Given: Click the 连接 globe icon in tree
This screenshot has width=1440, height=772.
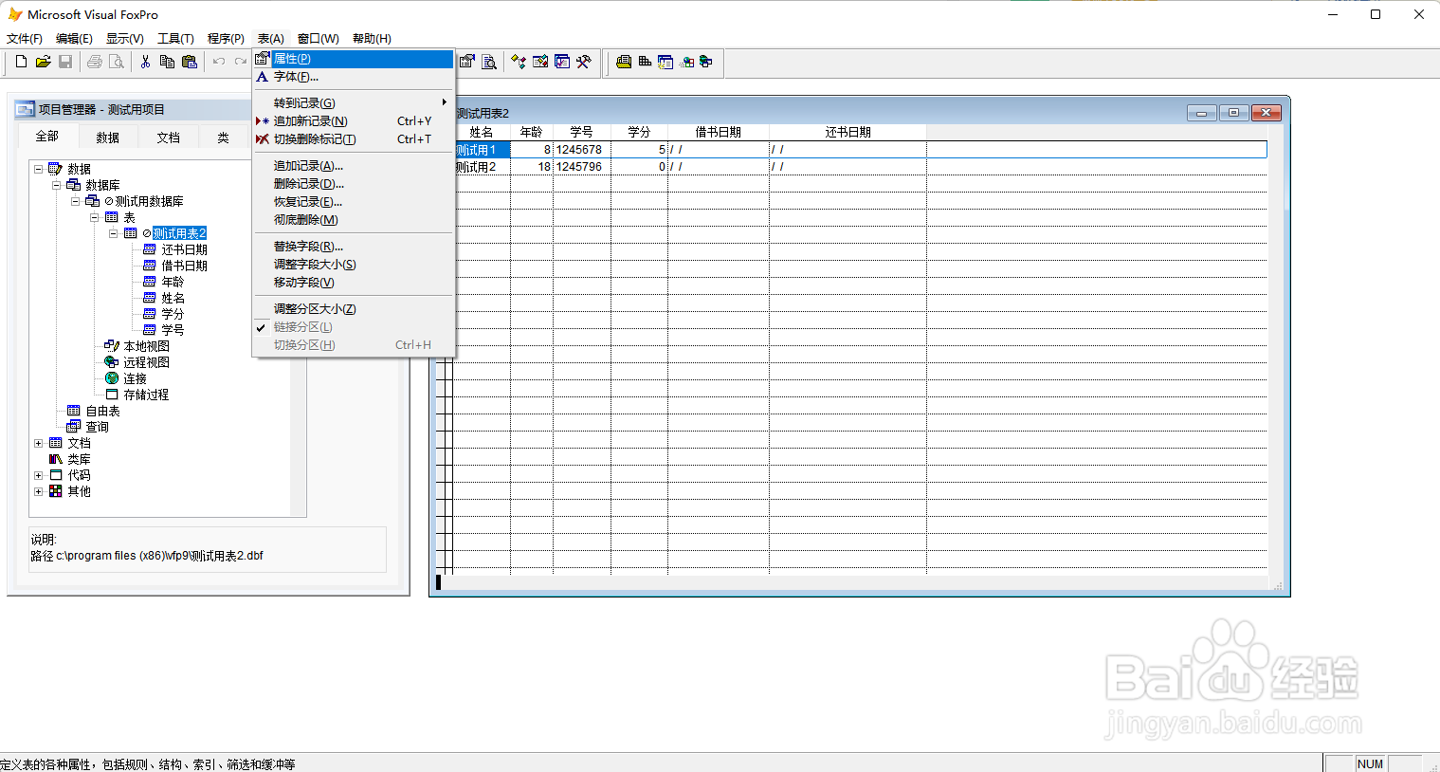Looking at the screenshot, I should pyautogui.click(x=112, y=378).
